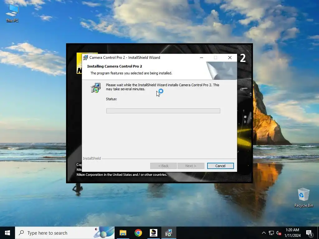Select the Recycle Bin desktop icon
This screenshot has height=239, width=319.
pos(303,198)
